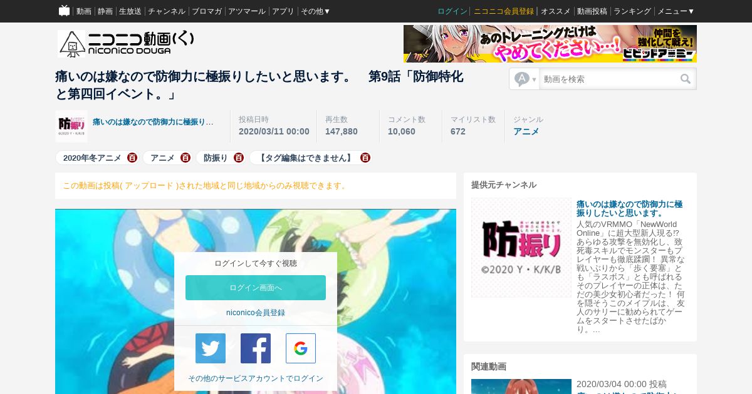752x394 pixels.
Task: Open the チャンネル menu item
Action: pyautogui.click(x=167, y=11)
